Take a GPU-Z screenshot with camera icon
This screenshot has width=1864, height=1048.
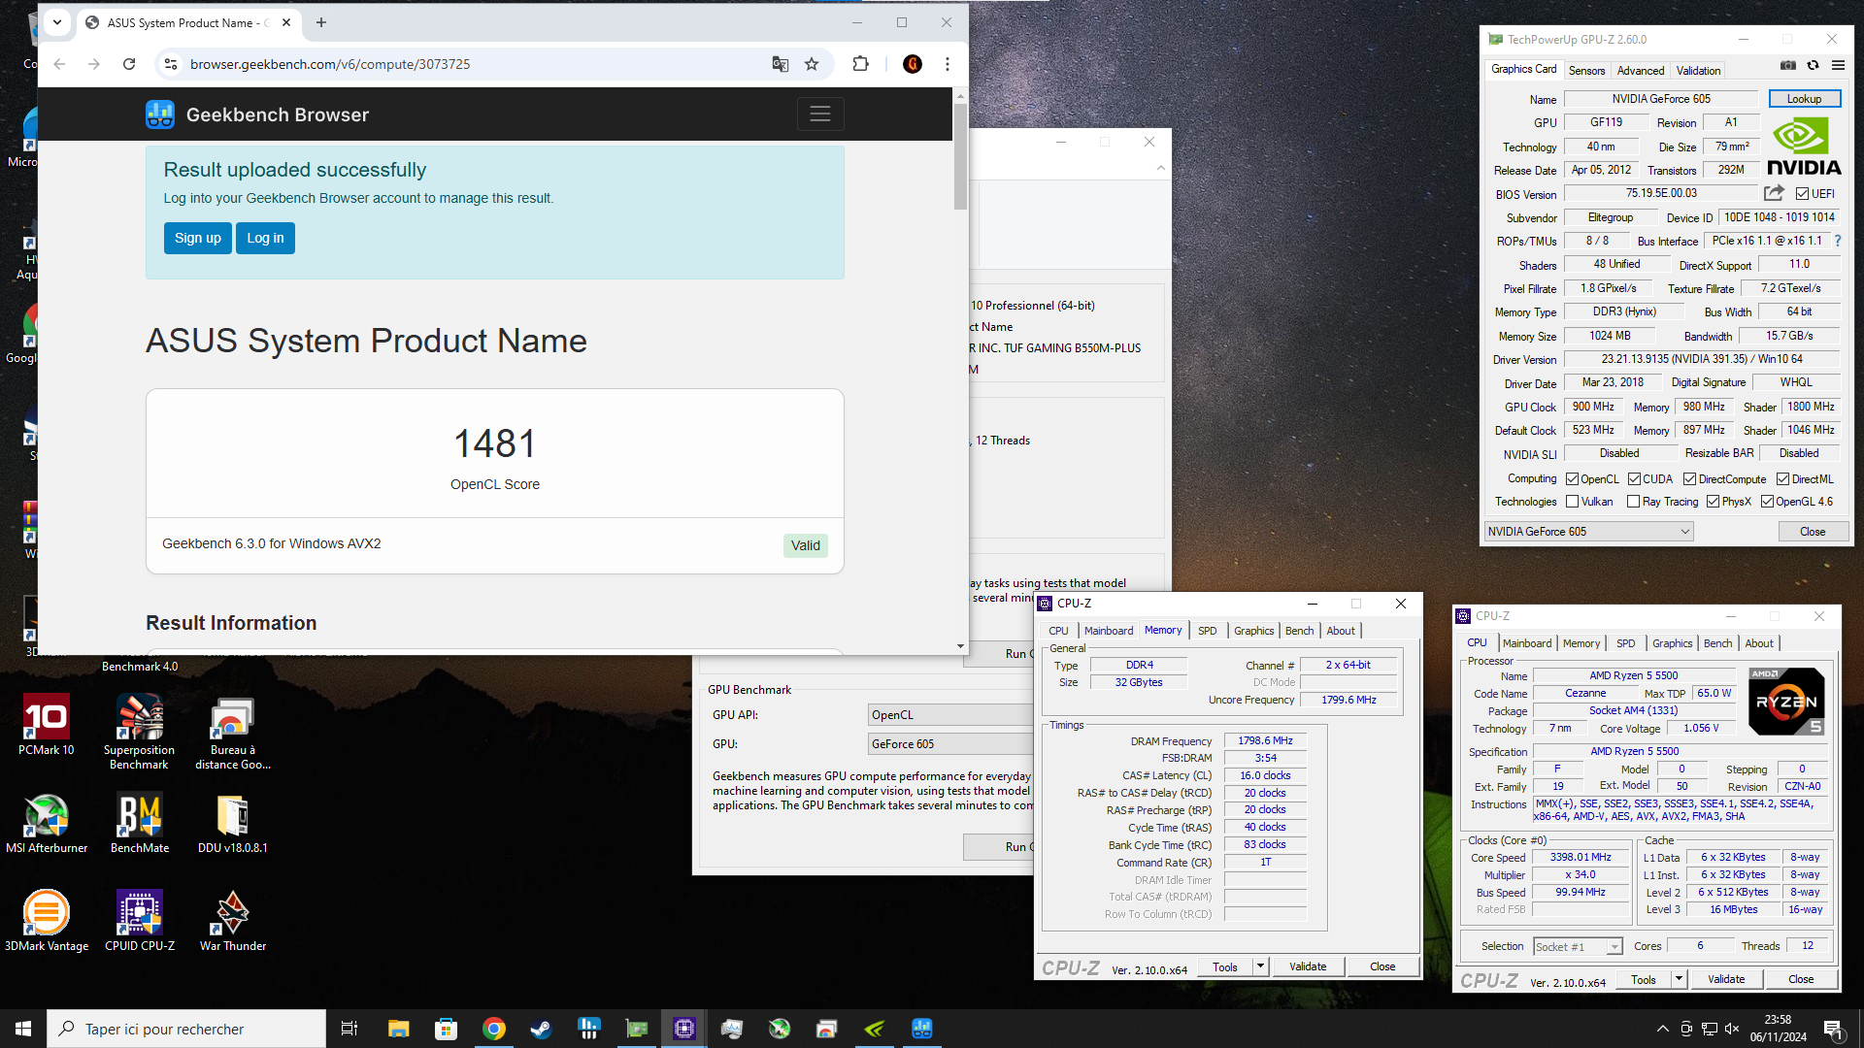click(x=1787, y=66)
